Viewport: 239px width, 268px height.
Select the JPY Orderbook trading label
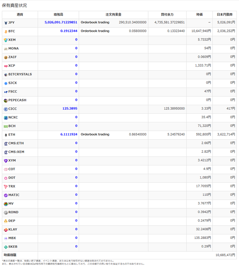pos(95,22)
